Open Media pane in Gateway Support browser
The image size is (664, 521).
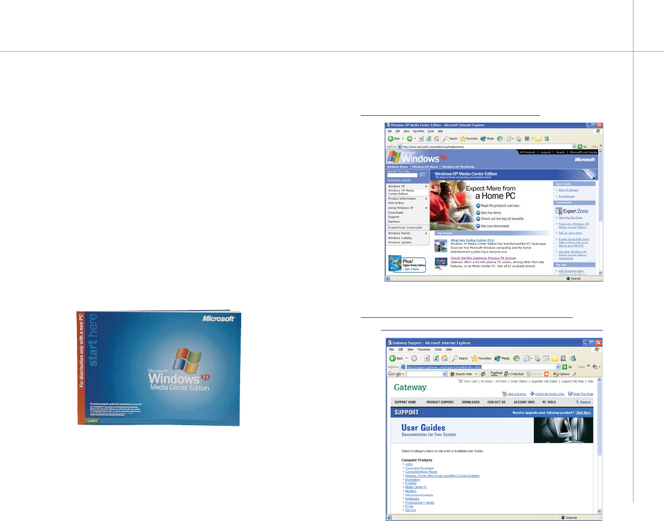tap(502, 358)
